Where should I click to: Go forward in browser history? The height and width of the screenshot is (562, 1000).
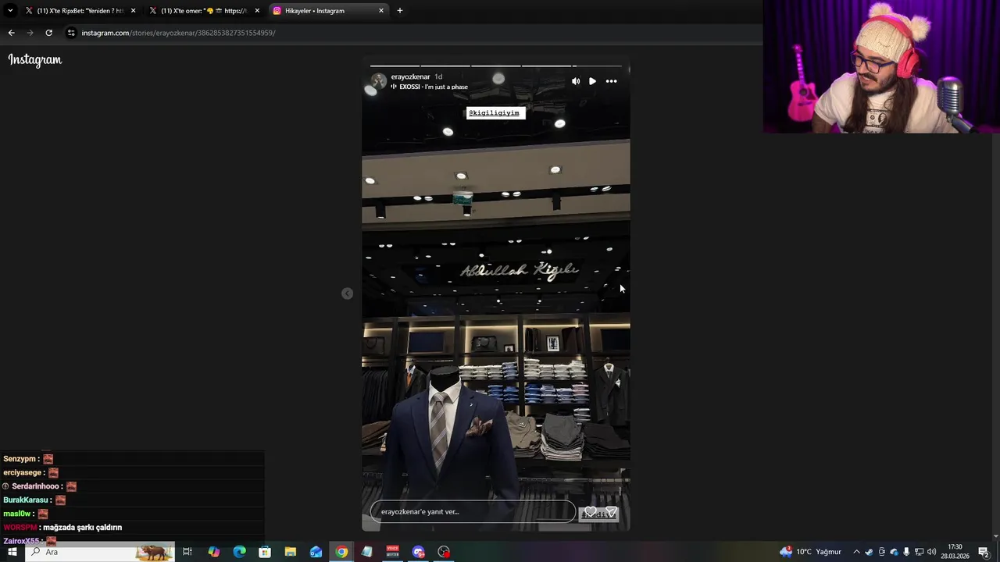click(30, 33)
